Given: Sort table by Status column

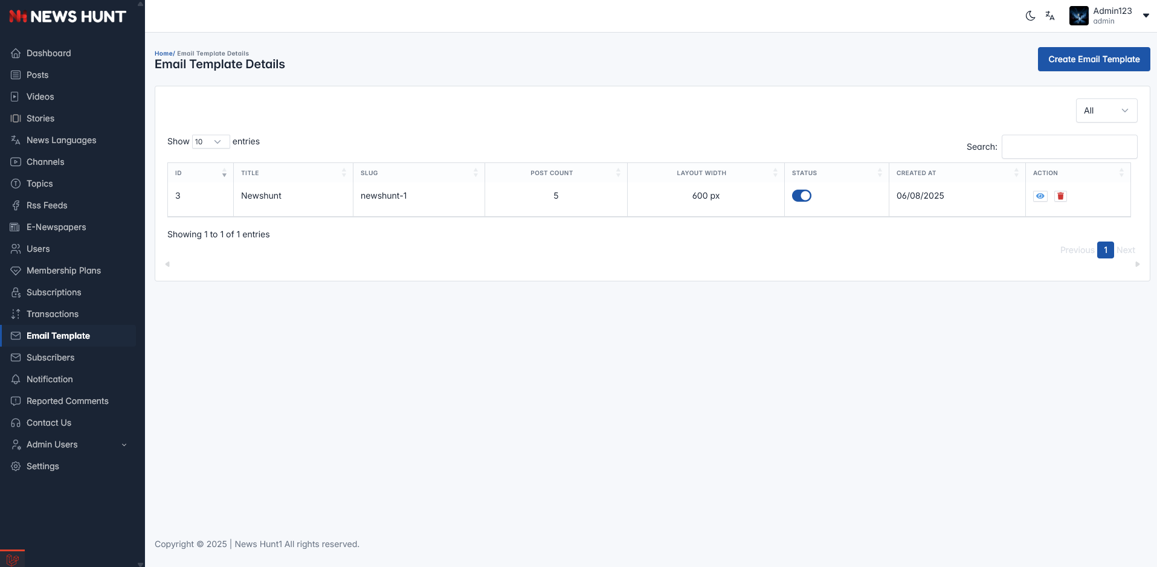Looking at the screenshot, I should point(837,173).
